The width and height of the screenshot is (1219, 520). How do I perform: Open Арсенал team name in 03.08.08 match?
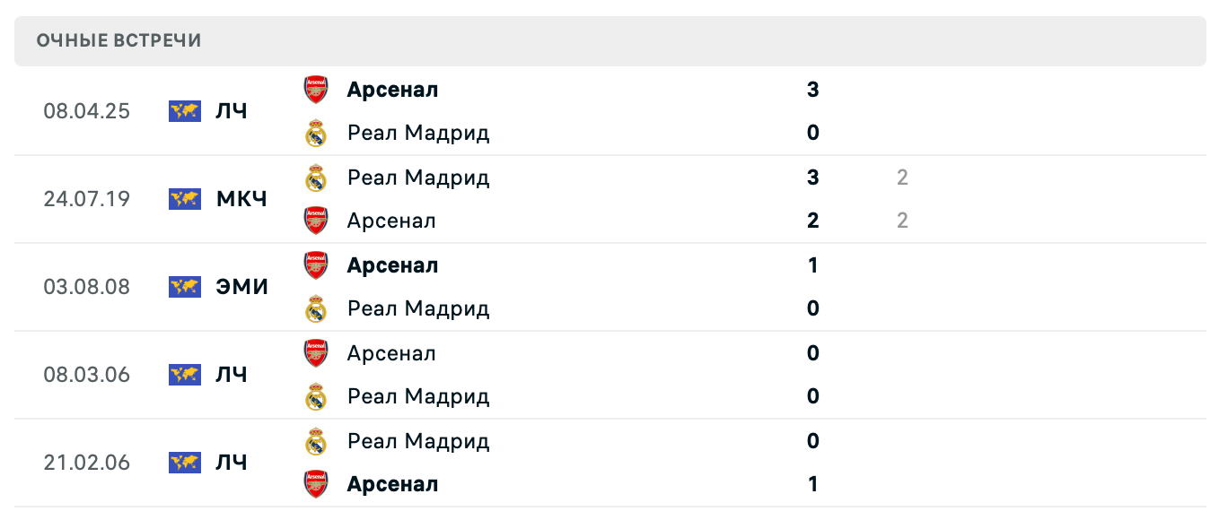click(392, 265)
